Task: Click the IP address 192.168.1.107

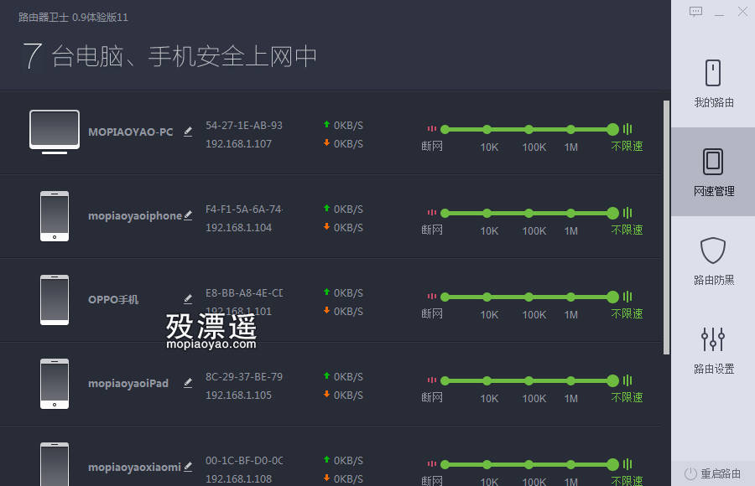Action: [x=238, y=143]
